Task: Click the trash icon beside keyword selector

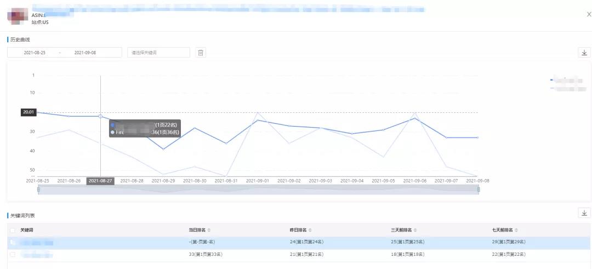Action: [x=201, y=53]
